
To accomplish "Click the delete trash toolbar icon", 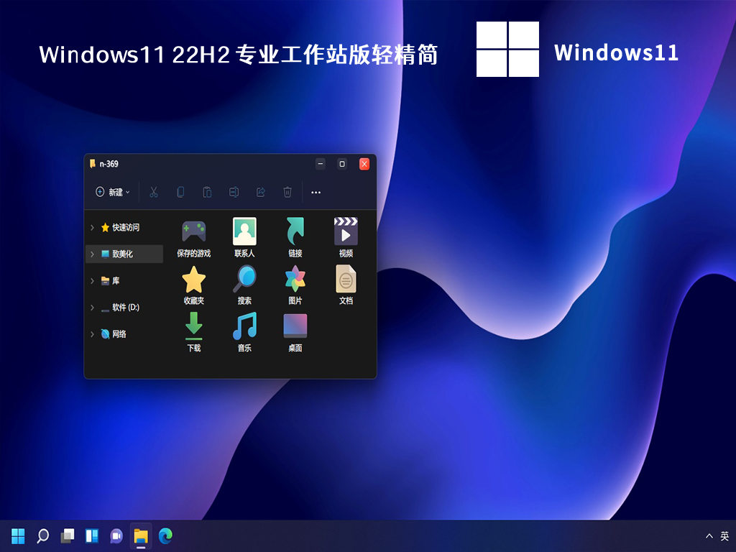I will (287, 192).
